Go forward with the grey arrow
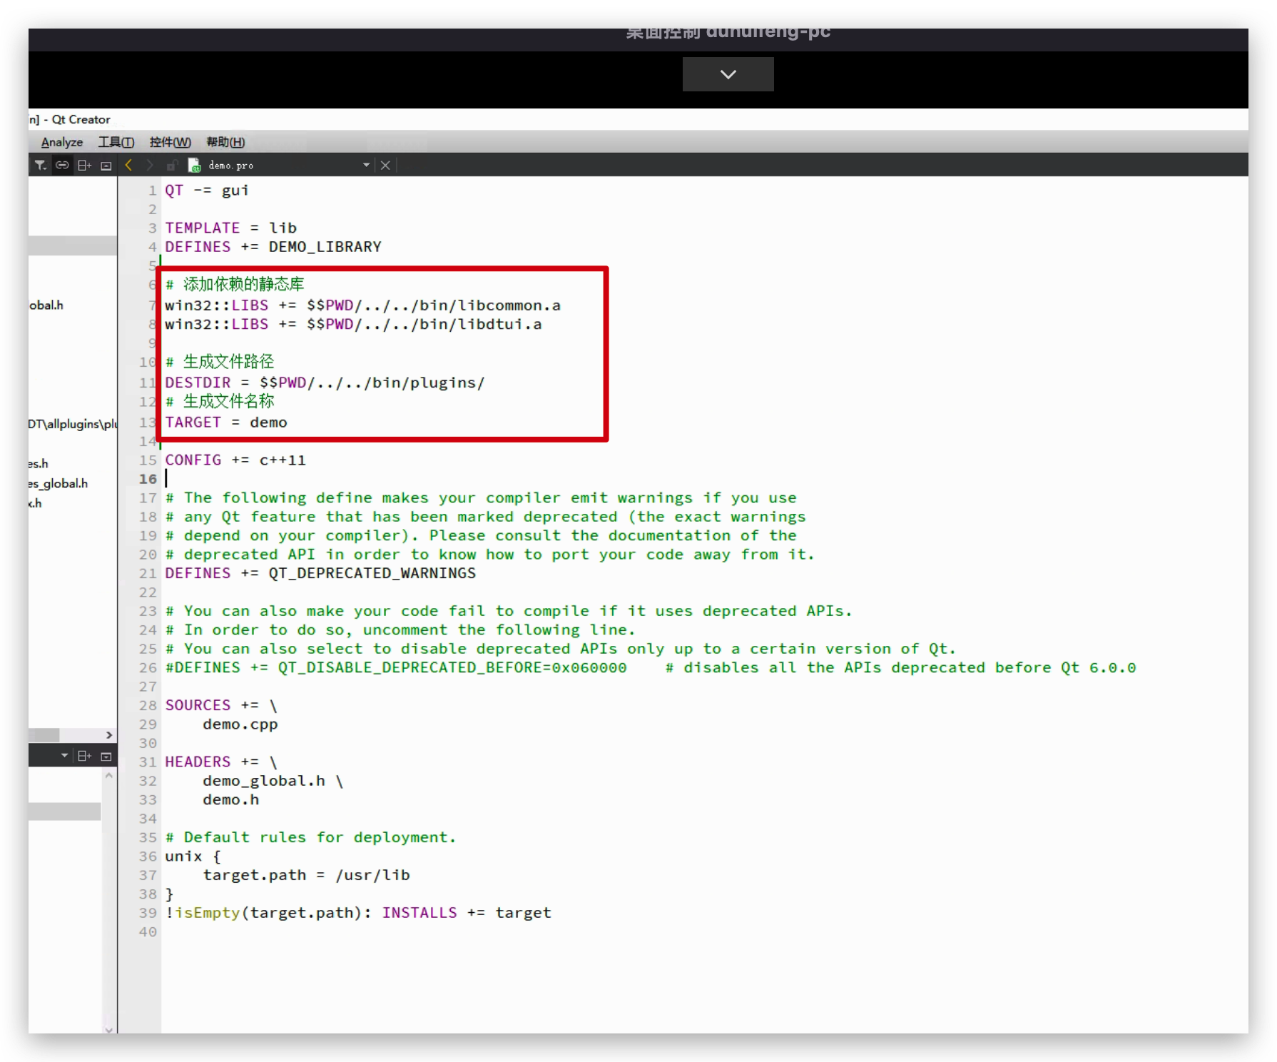This screenshot has height=1062, width=1277. [x=150, y=165]
